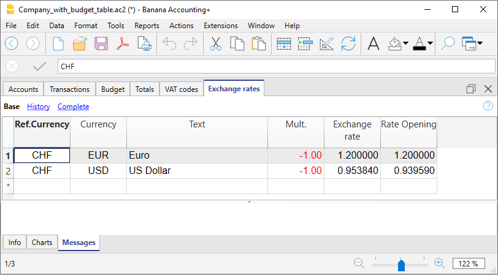This screenshot has width=498, height=275.
Task: Open print preview icon
Action: [x=144, y=43]
